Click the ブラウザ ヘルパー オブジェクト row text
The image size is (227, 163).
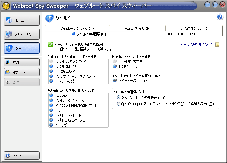point(75,76)
